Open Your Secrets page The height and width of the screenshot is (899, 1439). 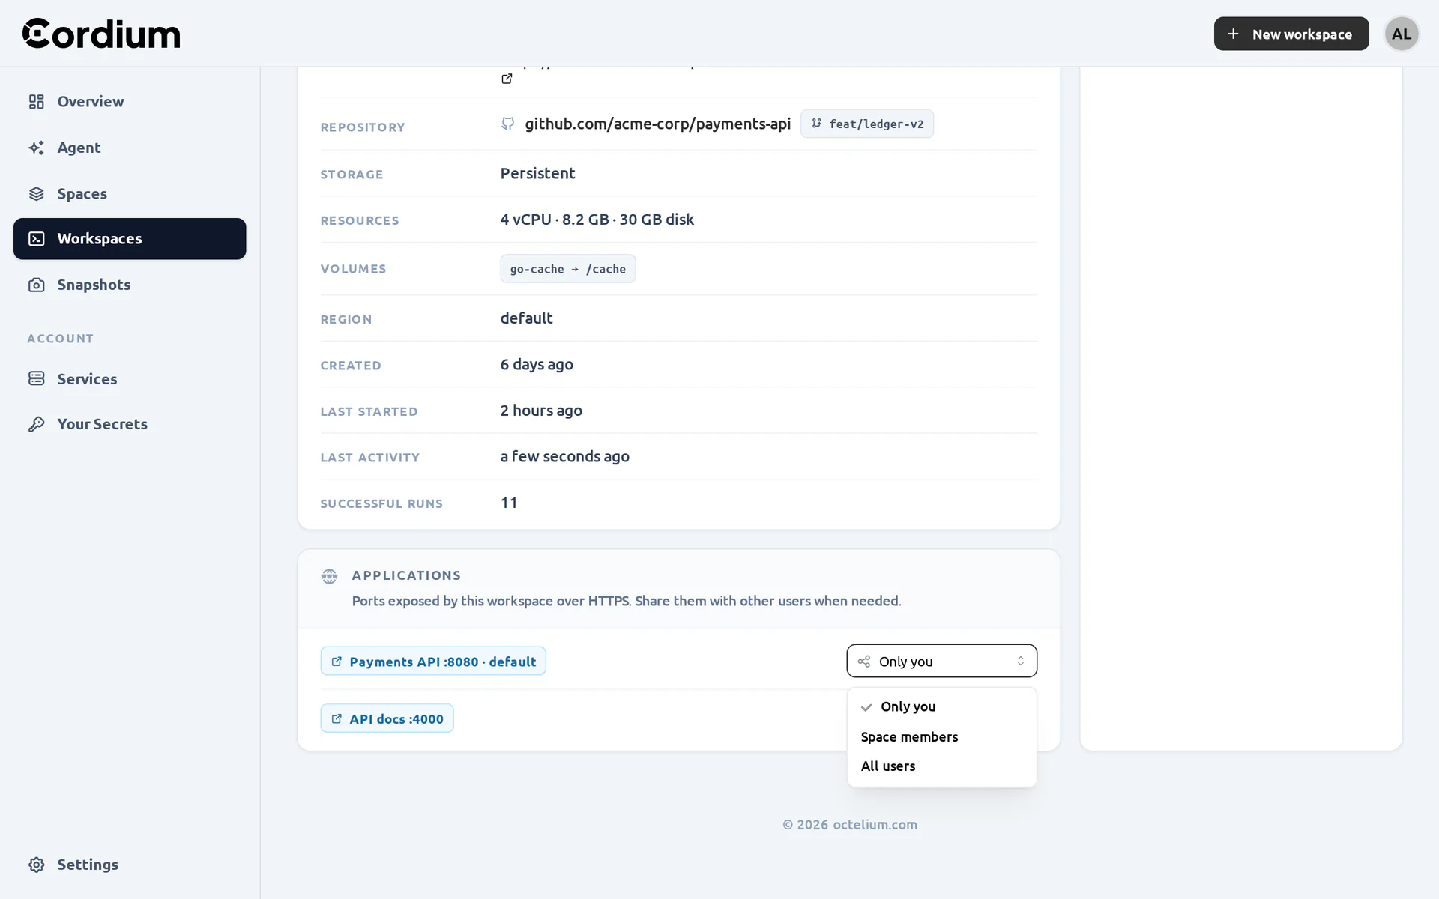pos(130,424)
